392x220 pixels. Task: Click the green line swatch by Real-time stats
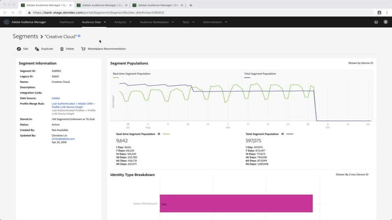166,134
